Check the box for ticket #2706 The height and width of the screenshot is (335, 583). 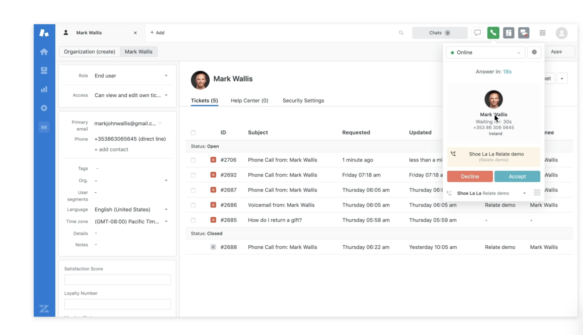193,160
